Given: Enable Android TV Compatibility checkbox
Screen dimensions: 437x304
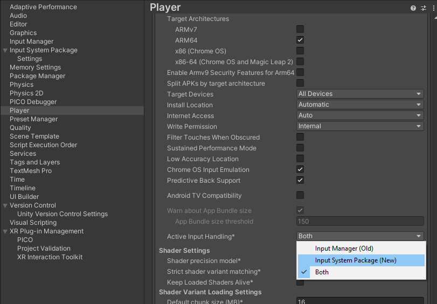Looking at the screenshot, I should (x=300, y=195).
